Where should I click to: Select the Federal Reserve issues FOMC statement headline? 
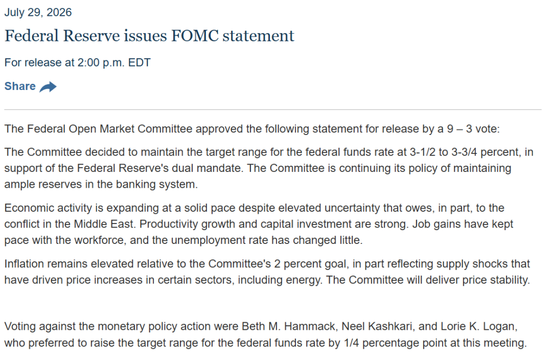(149, 36)
